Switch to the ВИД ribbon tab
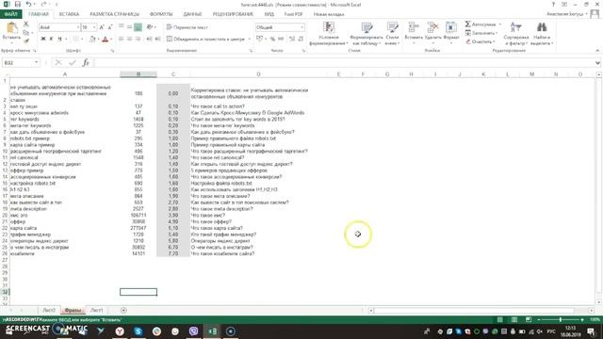Screen dimensions: 603x339 [x=269, y=14]
